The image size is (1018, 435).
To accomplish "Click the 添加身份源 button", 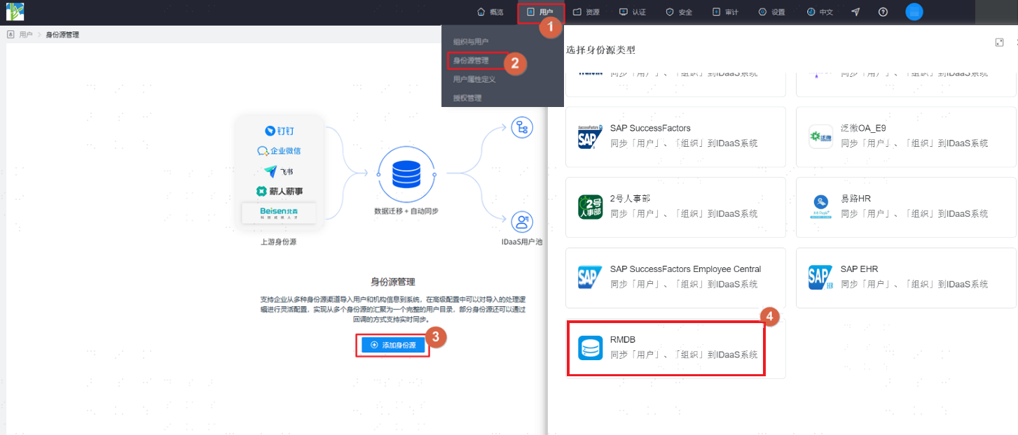I will 392,345.
